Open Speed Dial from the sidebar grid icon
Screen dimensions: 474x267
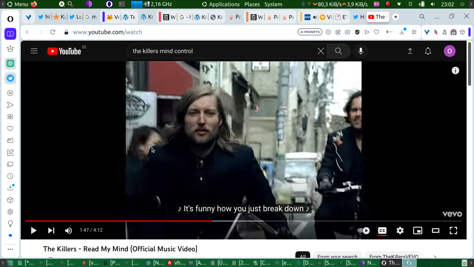[x=10, y=117]
